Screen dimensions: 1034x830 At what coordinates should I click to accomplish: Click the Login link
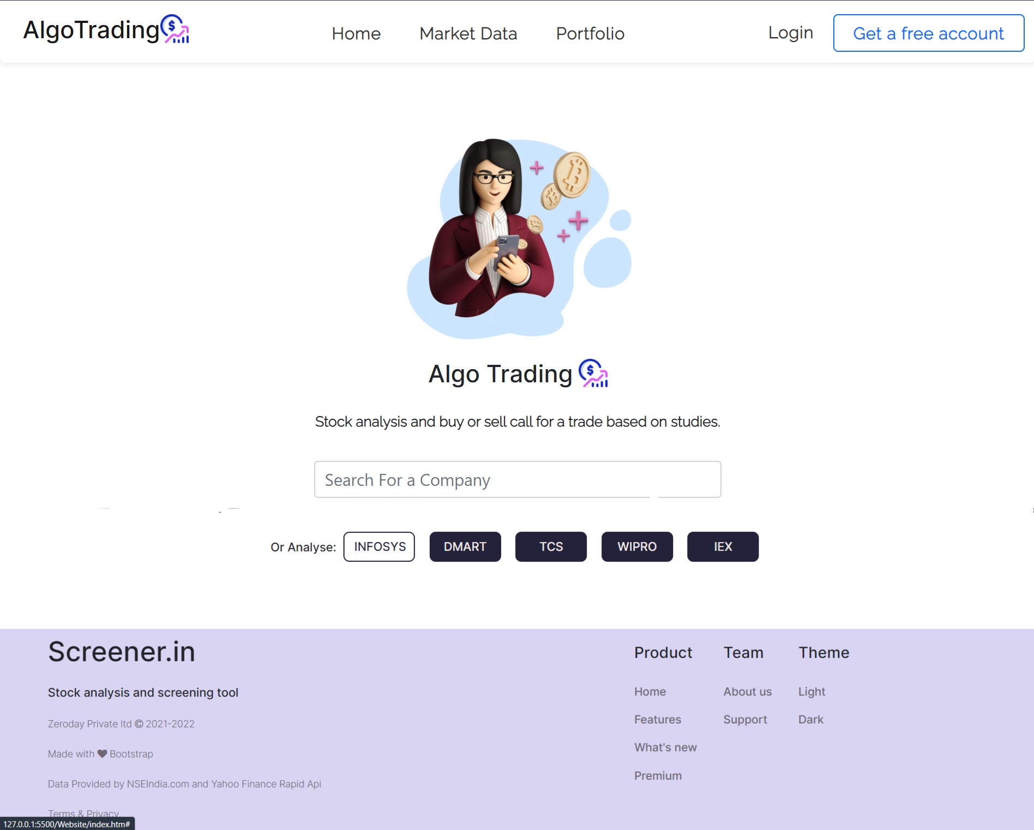point(791,33)
